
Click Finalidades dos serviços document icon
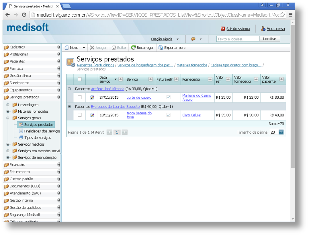(21, 131)
